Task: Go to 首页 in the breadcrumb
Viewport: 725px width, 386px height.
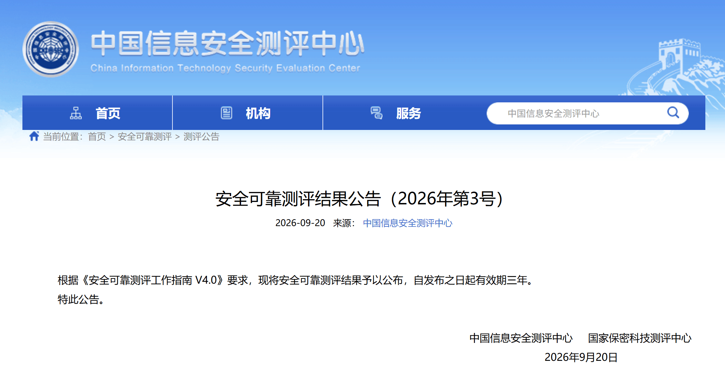Action: 97,137
